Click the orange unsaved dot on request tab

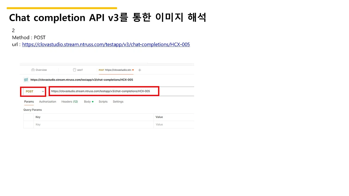tap(133, 70)
